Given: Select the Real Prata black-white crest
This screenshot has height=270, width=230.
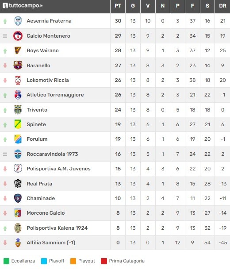Looking at the screenshot, I should 18,184.
